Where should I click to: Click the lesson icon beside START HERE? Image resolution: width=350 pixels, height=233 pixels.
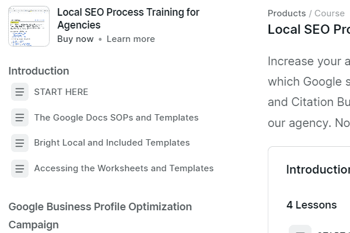coord(20,92)
